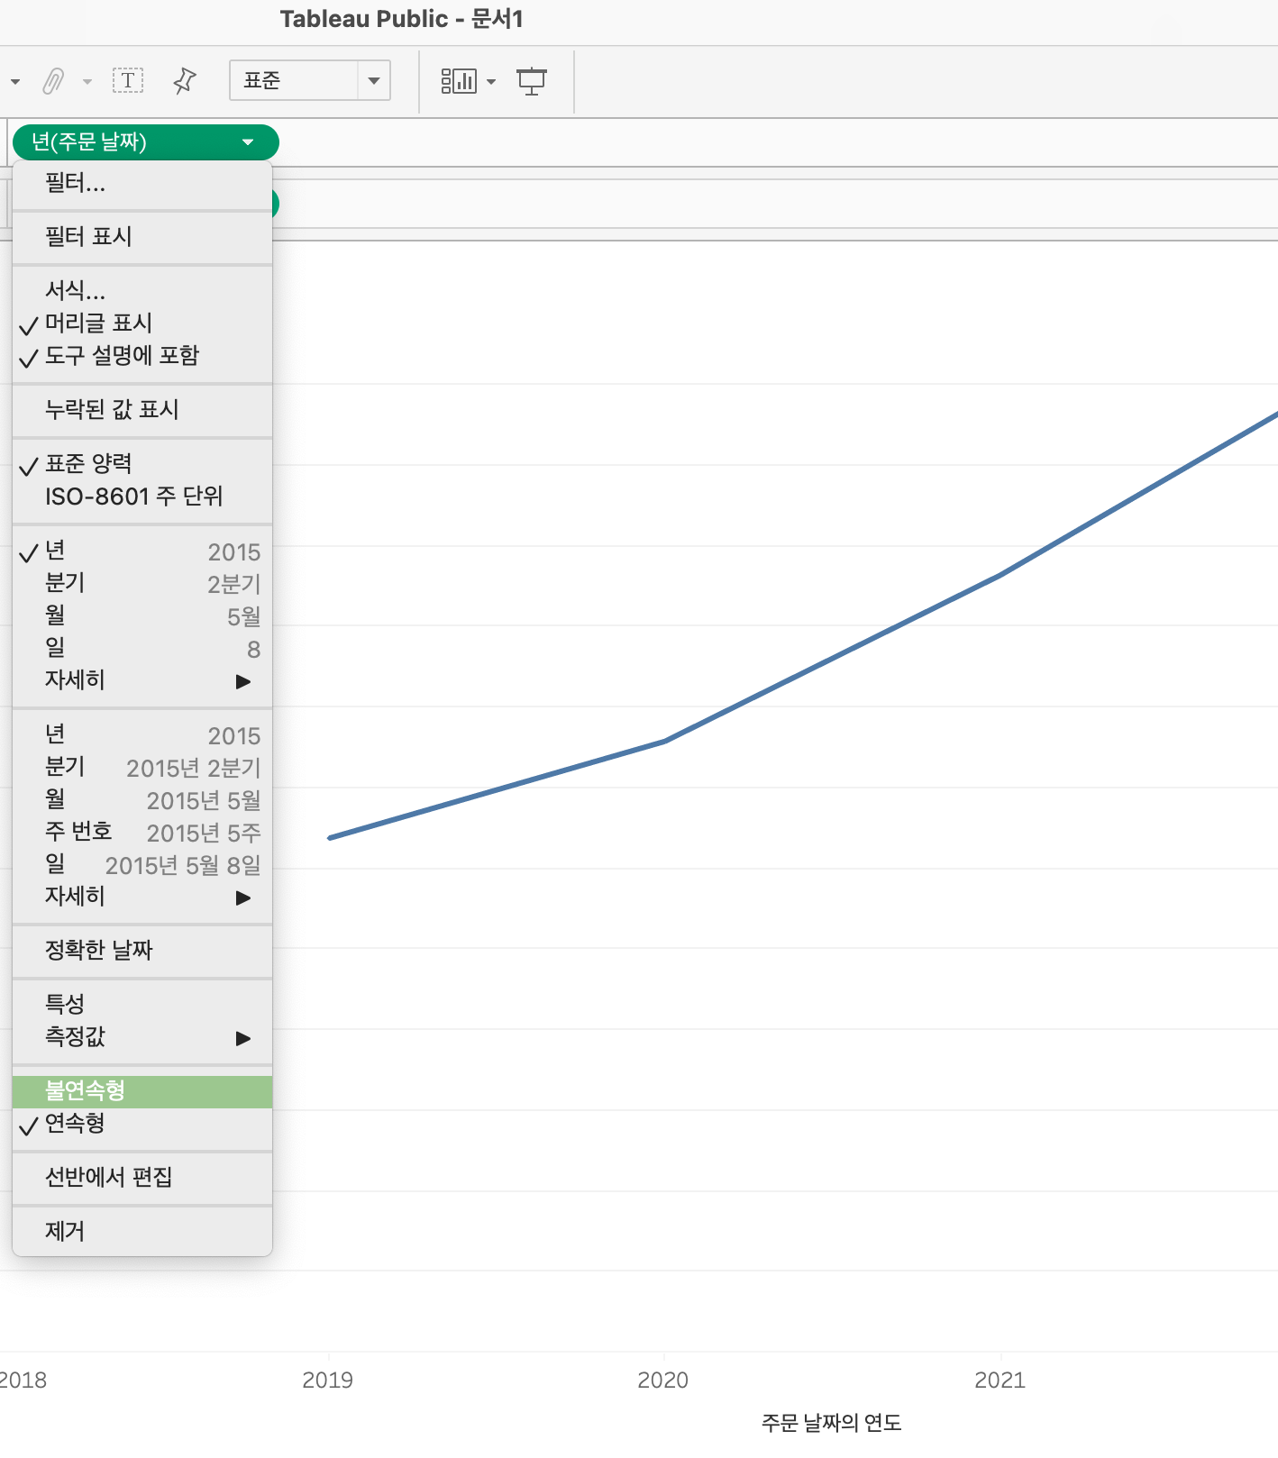Image resolution: width=1278 pixels, height=1458 pixels.
Task: Click the 2019 axis label
Action: click(328, 1380)
